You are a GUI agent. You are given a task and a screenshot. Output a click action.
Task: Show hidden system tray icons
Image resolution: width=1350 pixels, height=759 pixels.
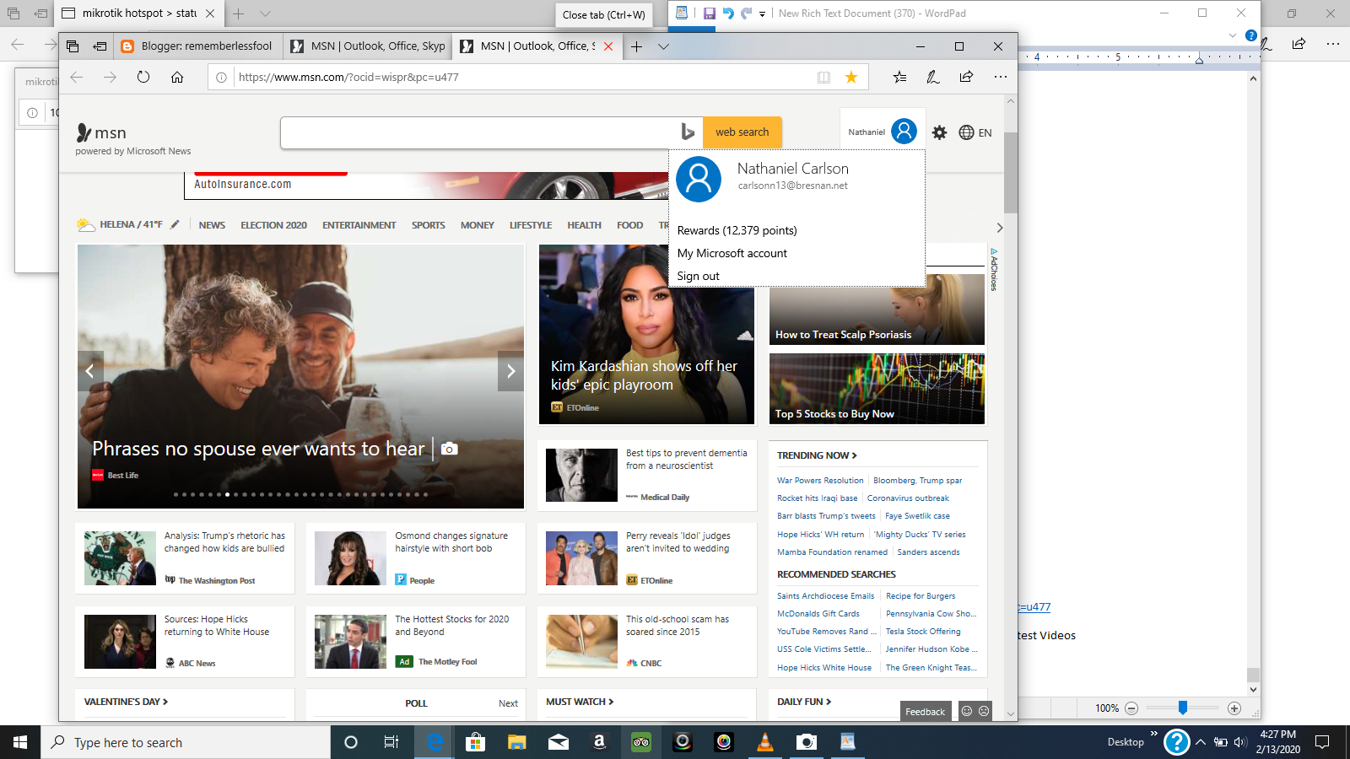click(1200, 742)
